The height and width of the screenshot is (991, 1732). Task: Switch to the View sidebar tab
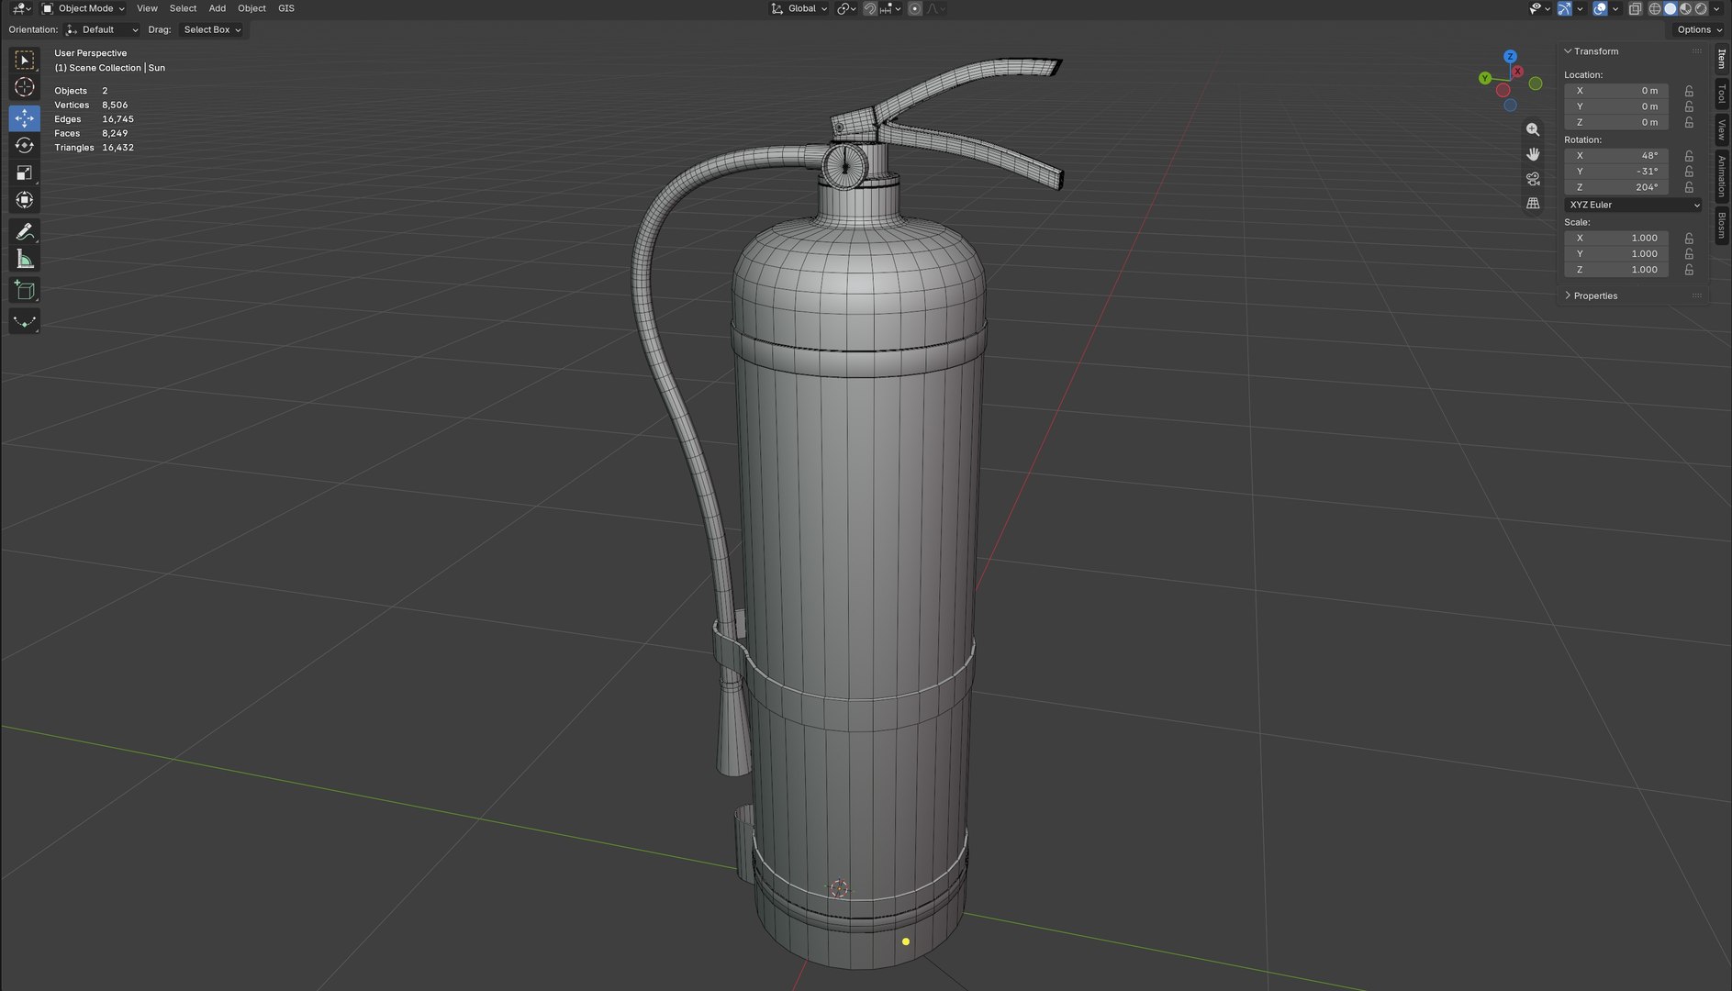tap(1722, 129)
